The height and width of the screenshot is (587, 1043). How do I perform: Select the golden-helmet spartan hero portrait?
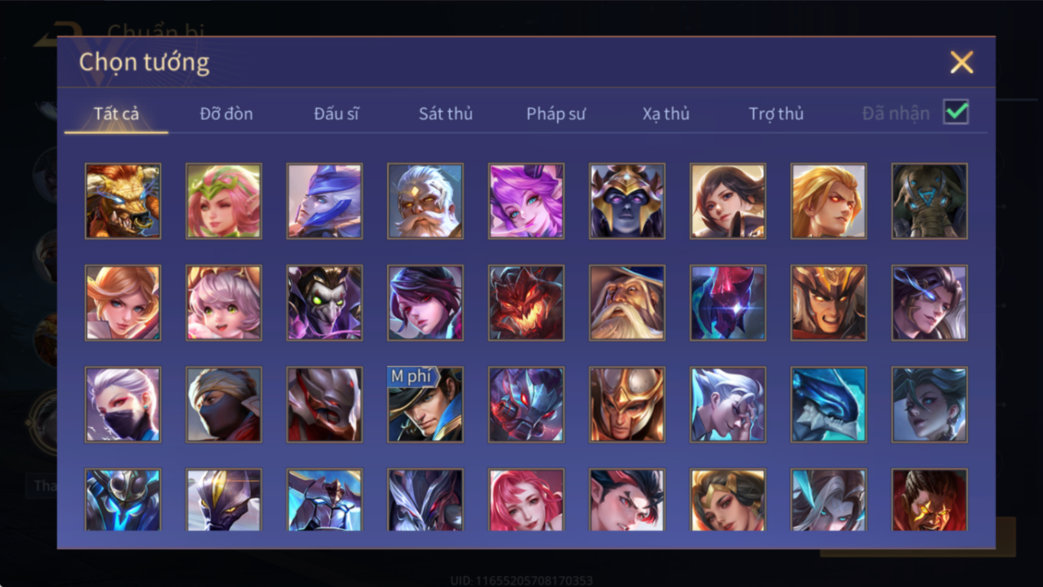627,404
